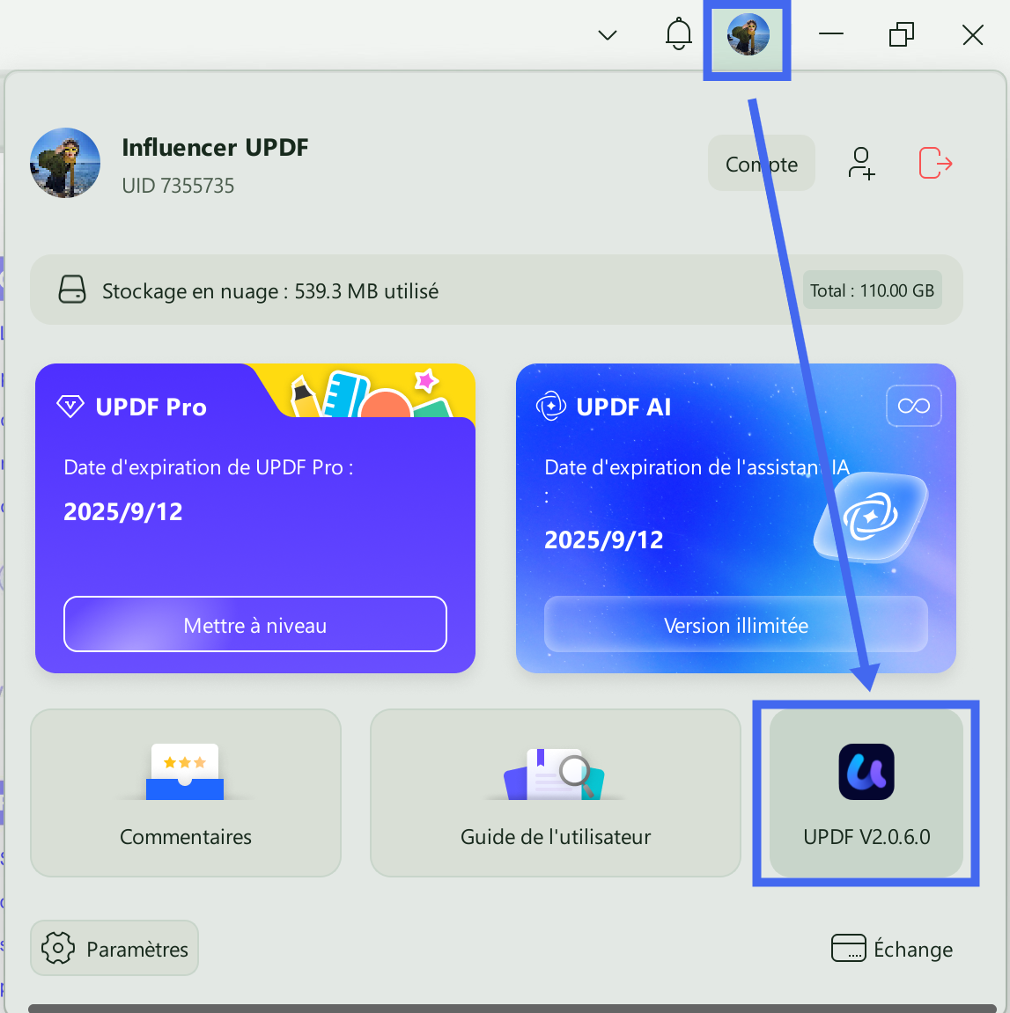Close the UPDF window
1010x1013 pixels.
[972, 35]
